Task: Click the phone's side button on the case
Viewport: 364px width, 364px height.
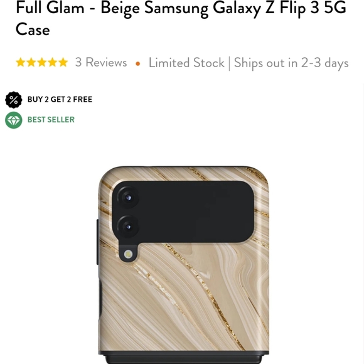Action: pyautogui.click(x=98, y=242)
